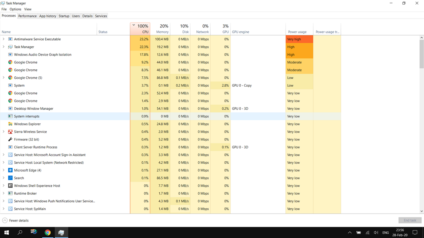Switch to the Performance tab
Image resolution: width=424 pixels, height=238 pixels.
coord(27,16)
